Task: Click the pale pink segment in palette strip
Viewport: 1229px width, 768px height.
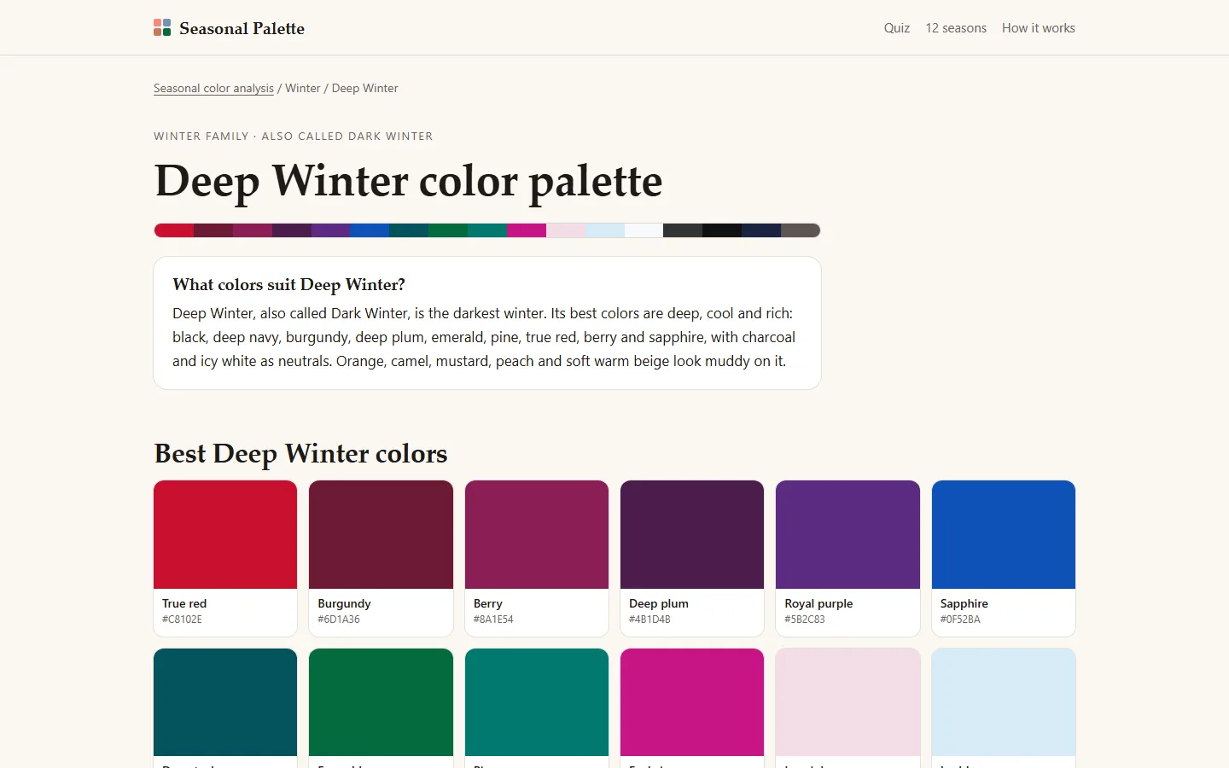Action: (566, 230)
